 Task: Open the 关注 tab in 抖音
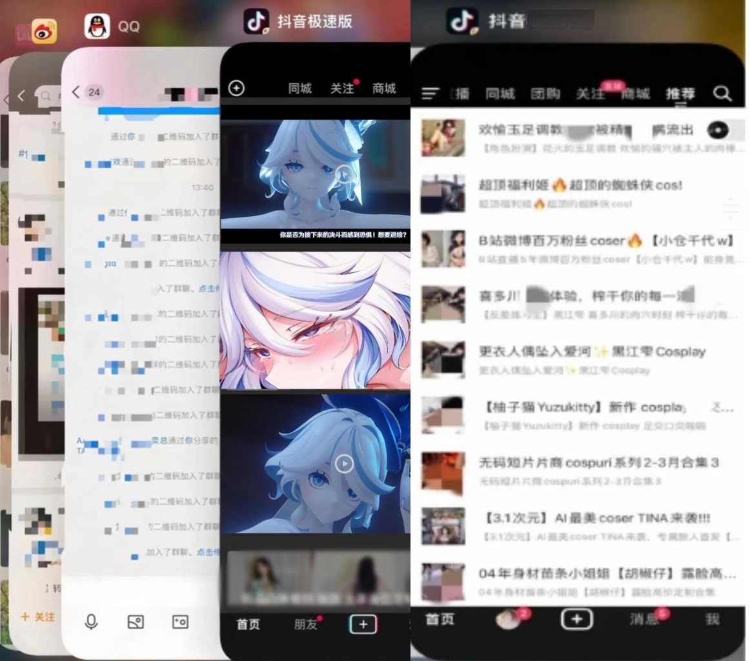point(590,94)
